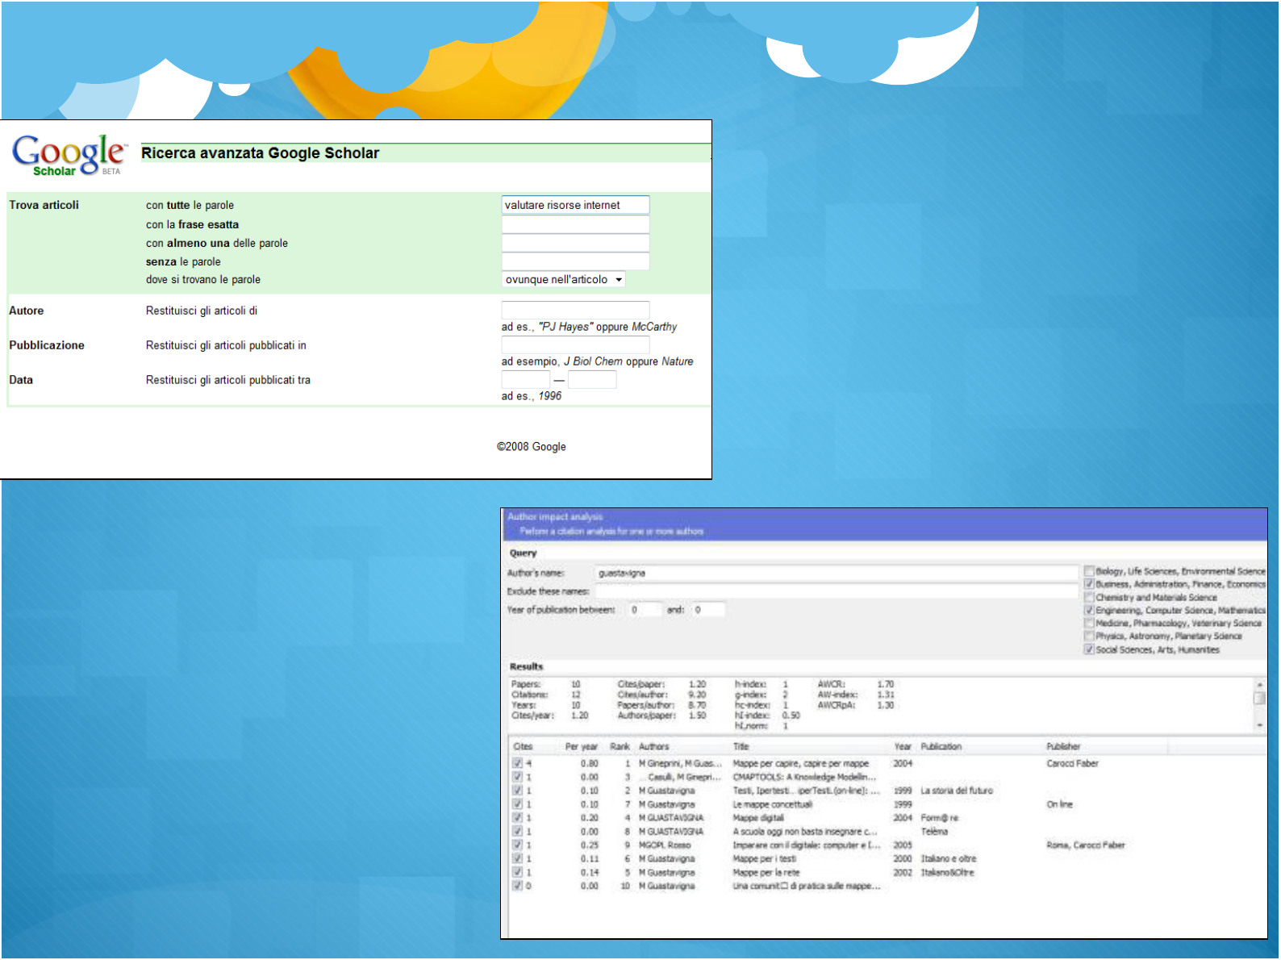Open the 'ovunque nell'articolo' dropdown

[x=564, y=280]
